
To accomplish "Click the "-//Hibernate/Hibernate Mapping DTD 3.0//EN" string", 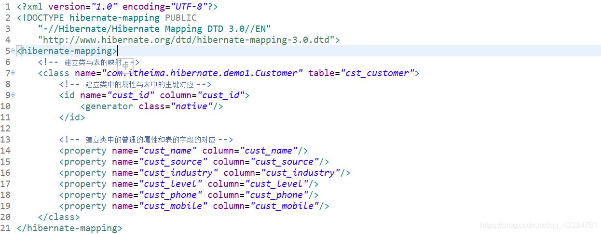I will coord(154,28).
